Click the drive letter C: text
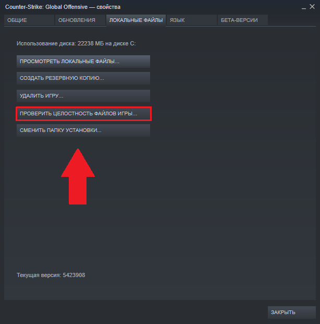The width and height of the screenshot is (320, 324). coord(133,44)
